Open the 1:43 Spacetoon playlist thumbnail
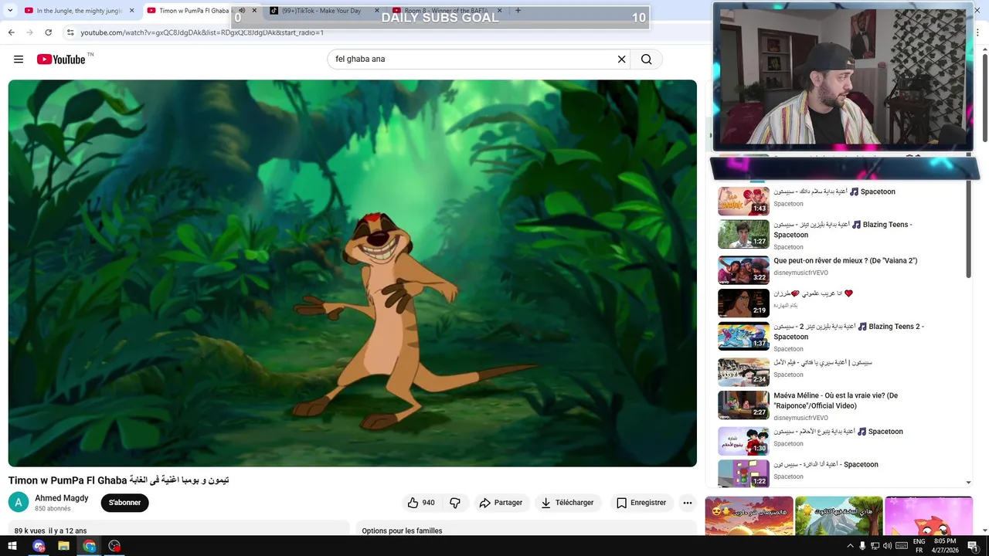The width and height of the screenshot is (989, 556). (x=743, y=201)
